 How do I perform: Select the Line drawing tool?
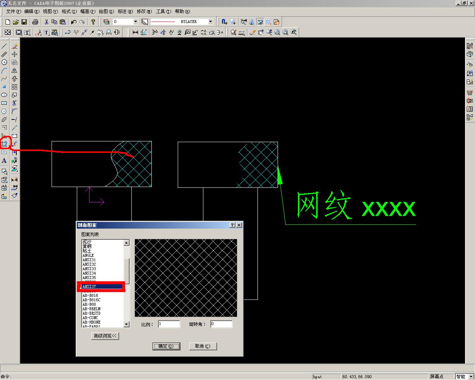tap(4, 46)
